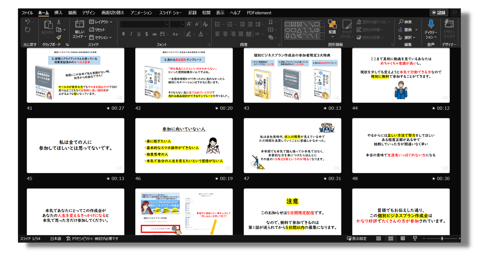Screen dimensions: 492x260
Task: Open the File (ファイル) menu
Action: tap(27, 13)
